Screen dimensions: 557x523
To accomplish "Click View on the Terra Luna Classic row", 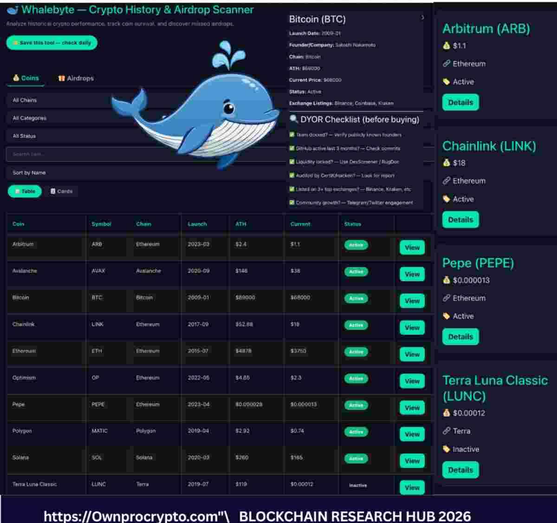I will (412, 488).
